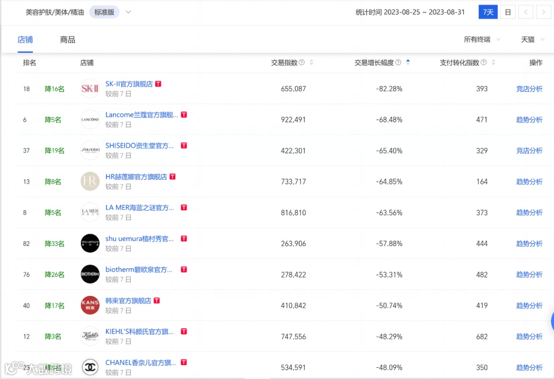The image size is (554, 379).
Task: Open SHISEIDO资生堂官方 store link
Action: pyautogui.click(x=140, y=146)
